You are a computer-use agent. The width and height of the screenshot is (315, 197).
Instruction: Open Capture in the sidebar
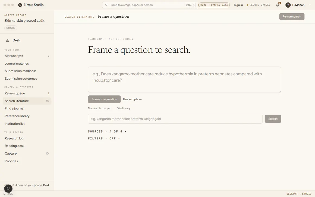[x=27, y=153]
